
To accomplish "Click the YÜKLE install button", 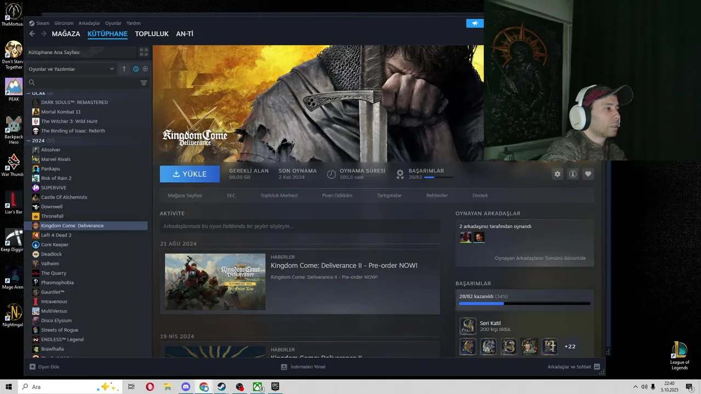I will 189,174.
